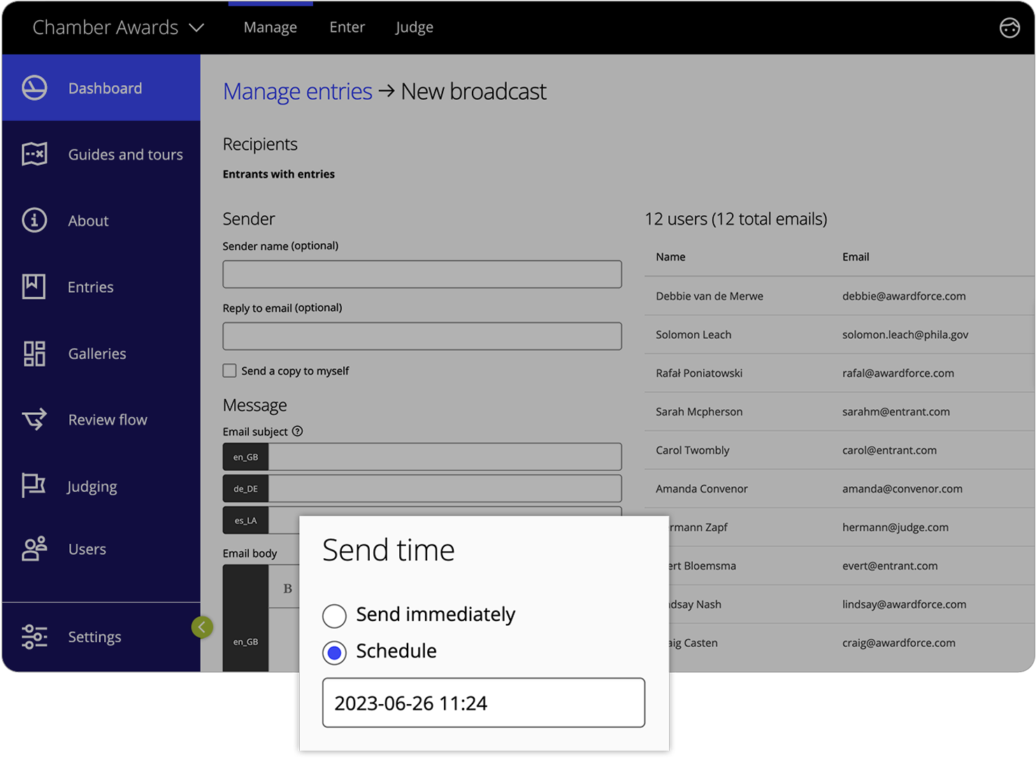Navigate back via Manage entries link

pos(297,91)
